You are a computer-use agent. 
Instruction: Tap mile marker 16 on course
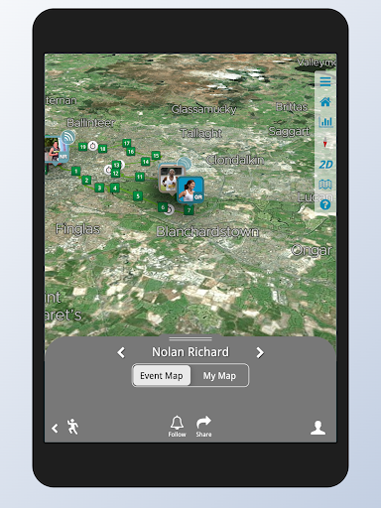coord(131,152)
